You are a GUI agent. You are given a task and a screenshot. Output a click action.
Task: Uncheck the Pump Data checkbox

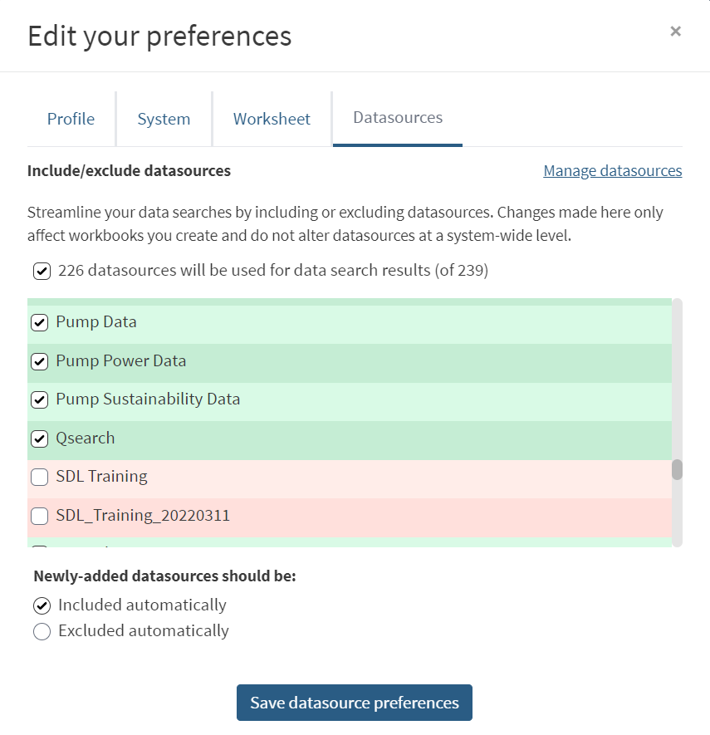click(x=39, y=322)
